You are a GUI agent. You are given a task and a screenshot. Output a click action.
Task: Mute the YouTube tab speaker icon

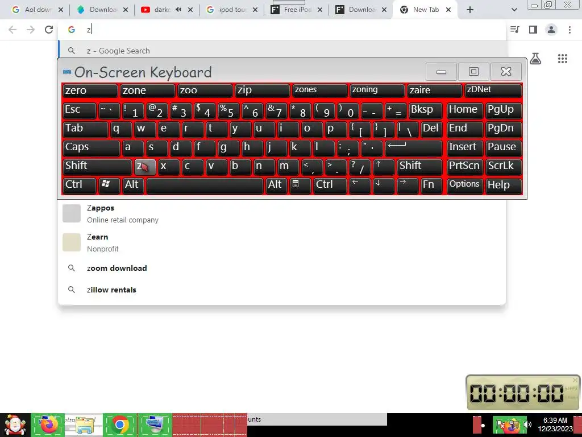178,10
